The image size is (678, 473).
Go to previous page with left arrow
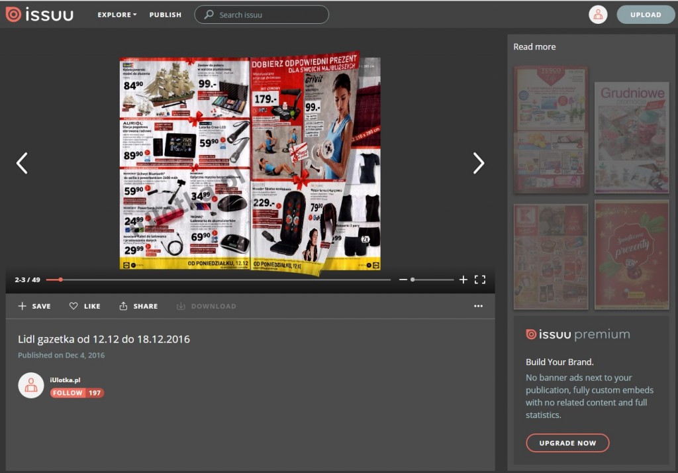tap(22, 163)
